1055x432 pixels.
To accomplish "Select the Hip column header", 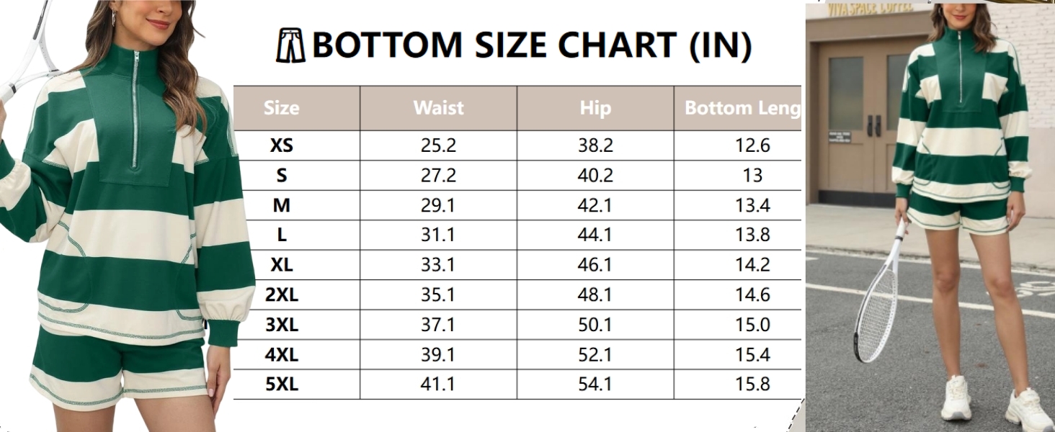I will tap(595, 108).
